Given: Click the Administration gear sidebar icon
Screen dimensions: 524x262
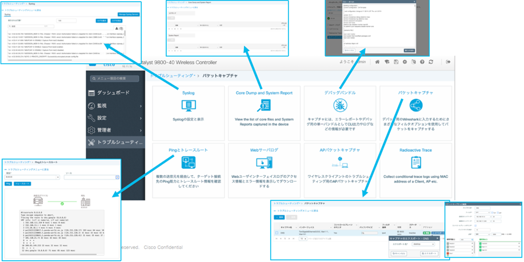Looking at the screenshot, I should 91,130.
